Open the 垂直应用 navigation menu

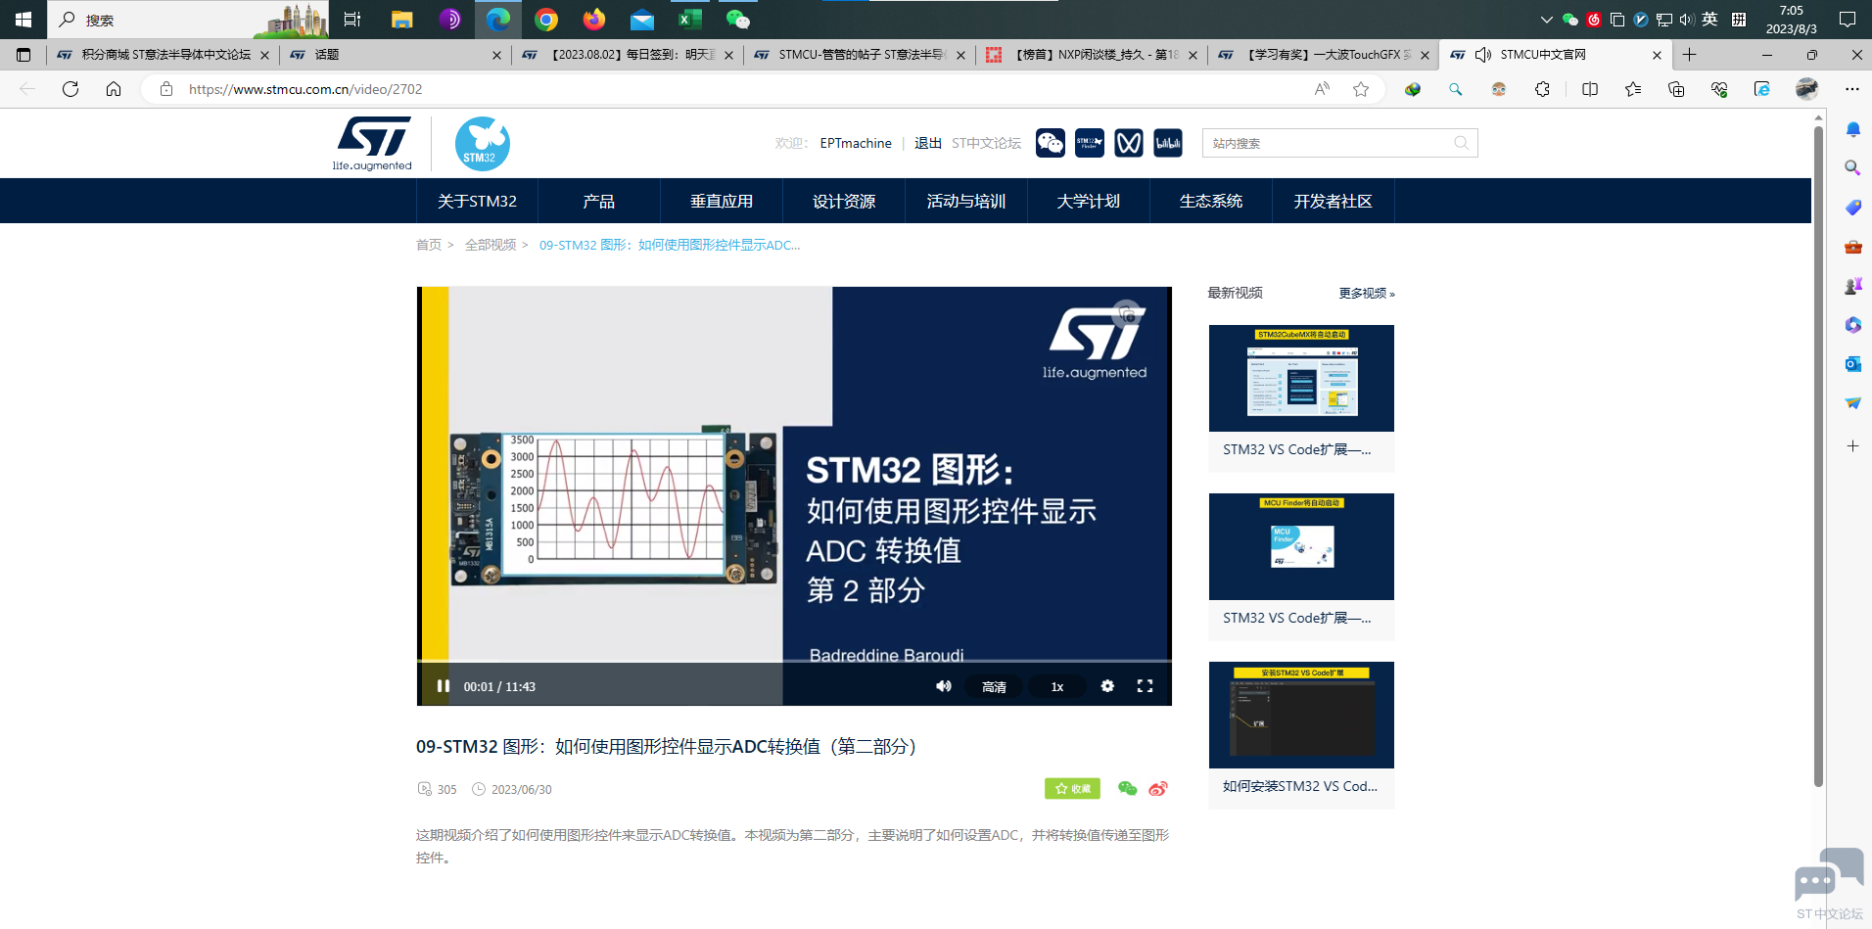tap(722, 201)
